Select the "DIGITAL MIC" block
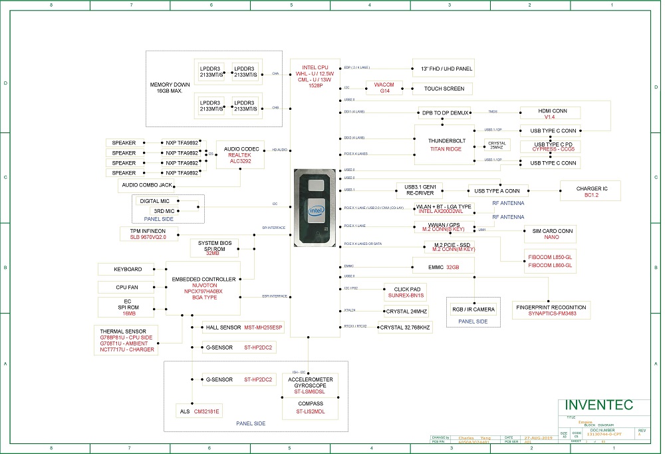This screenshot has height=454, width=665. pos(156,201)
